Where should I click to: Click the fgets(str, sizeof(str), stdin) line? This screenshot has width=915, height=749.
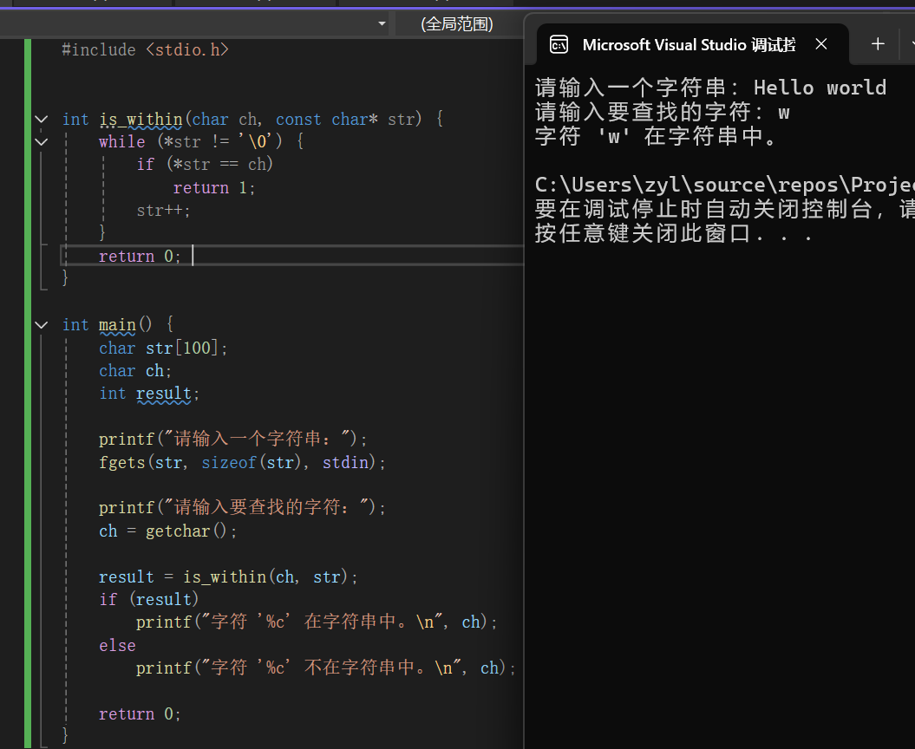click(242, 463)
